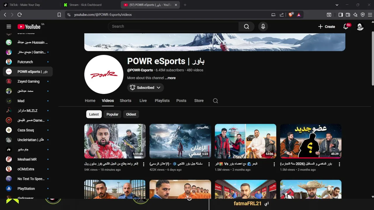The height and width of the screenshot is (210, 374).
Task: Open the Leo AI sparkle icon
Action: click(355, 15)
